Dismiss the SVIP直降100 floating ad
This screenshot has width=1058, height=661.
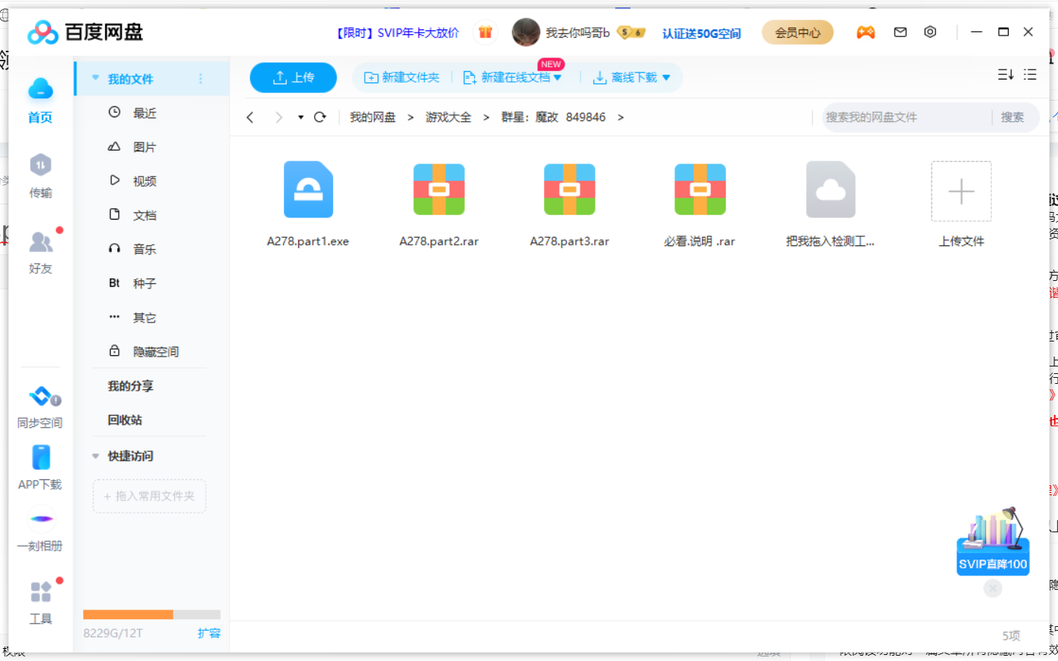993,588
